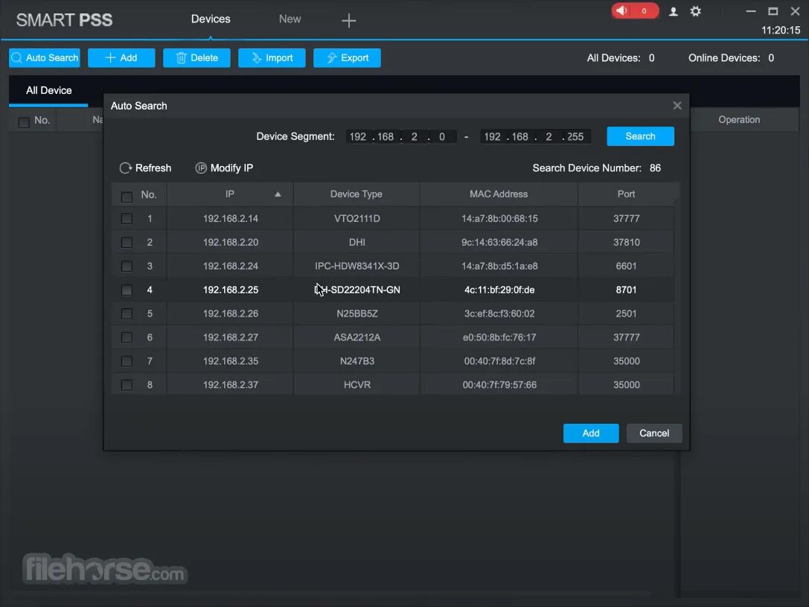The image size is (809, 607).
Task: Click port value 2501
Action: (x=627, y=314)
